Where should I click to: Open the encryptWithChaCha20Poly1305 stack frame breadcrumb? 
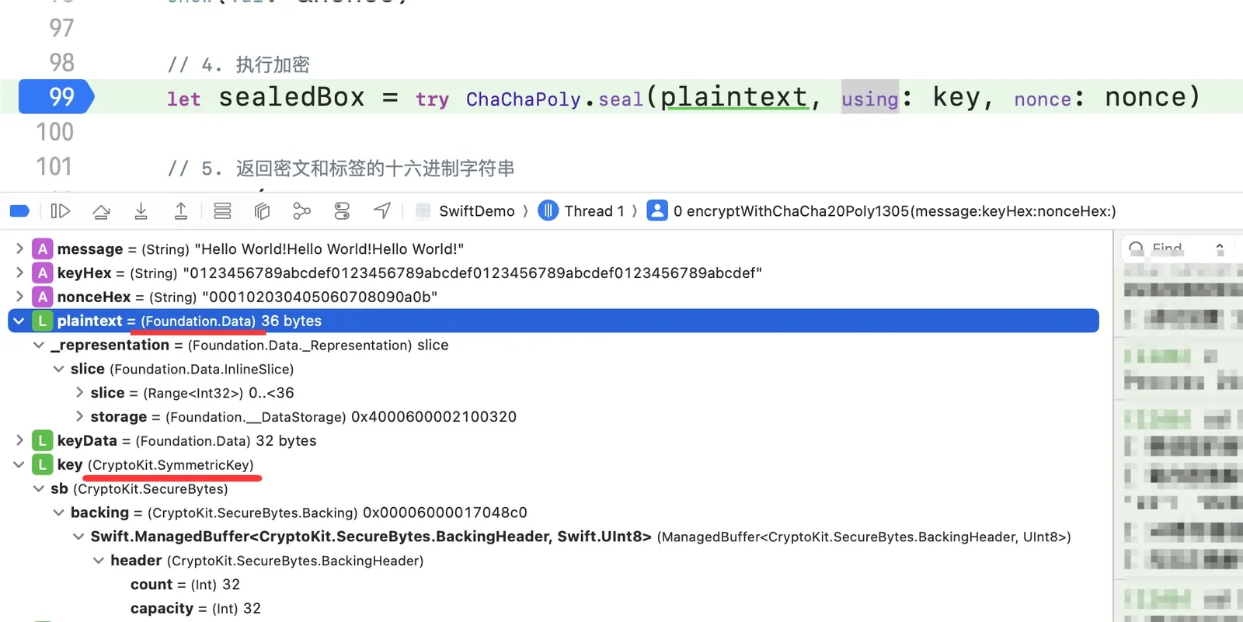point(894,211)
